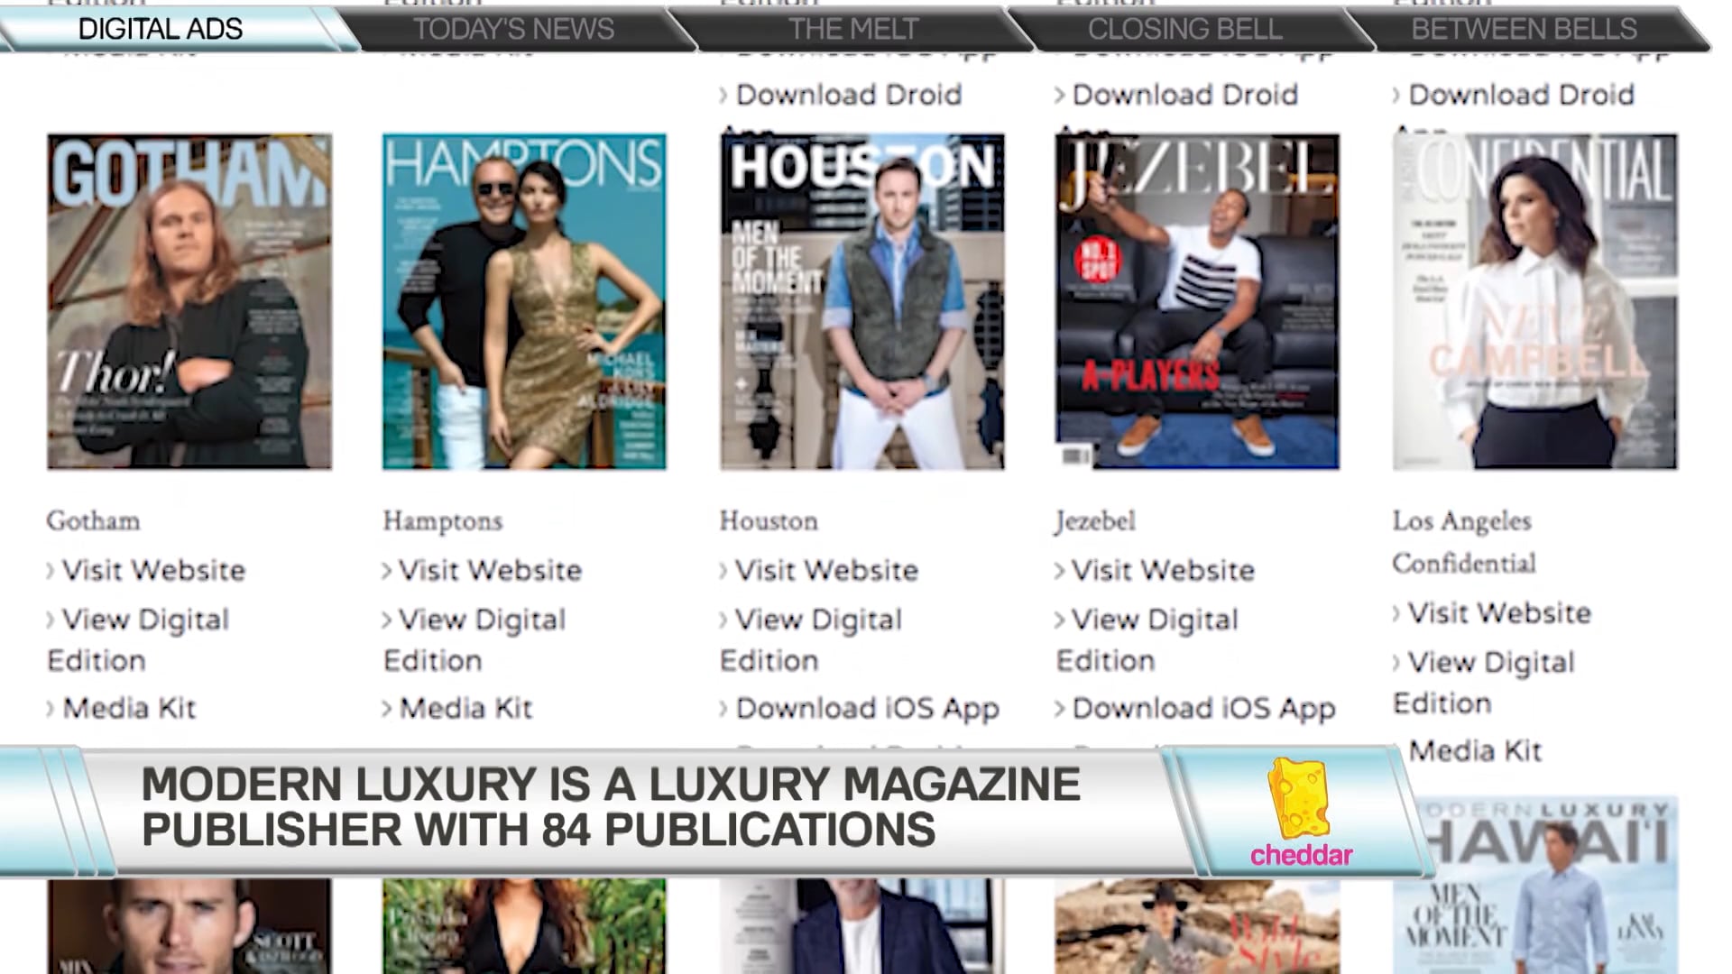This screenshot has height=974, width=1732.
Task: Expand the chevron beside Houston's Visit Website
Action: point(721,570)
